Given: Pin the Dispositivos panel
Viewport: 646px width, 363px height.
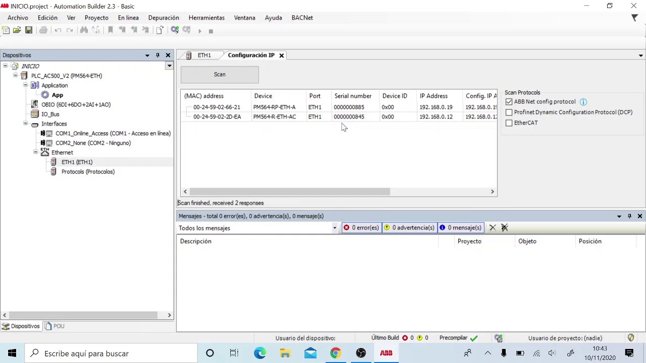Looking at the screenshot, I should [157, 55].
